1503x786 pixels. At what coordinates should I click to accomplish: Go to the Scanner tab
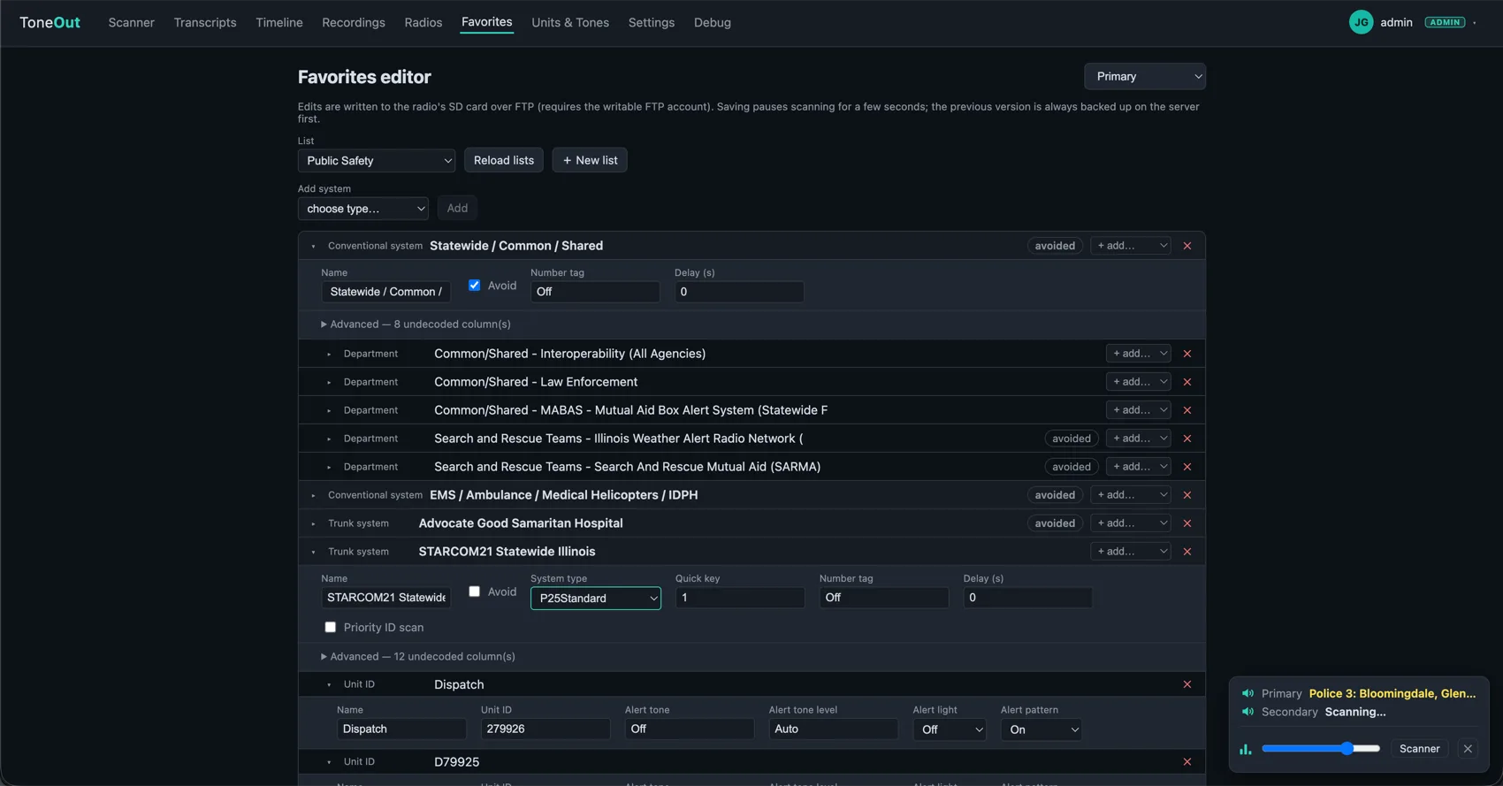pyautogui.click(x=132, y=22)
